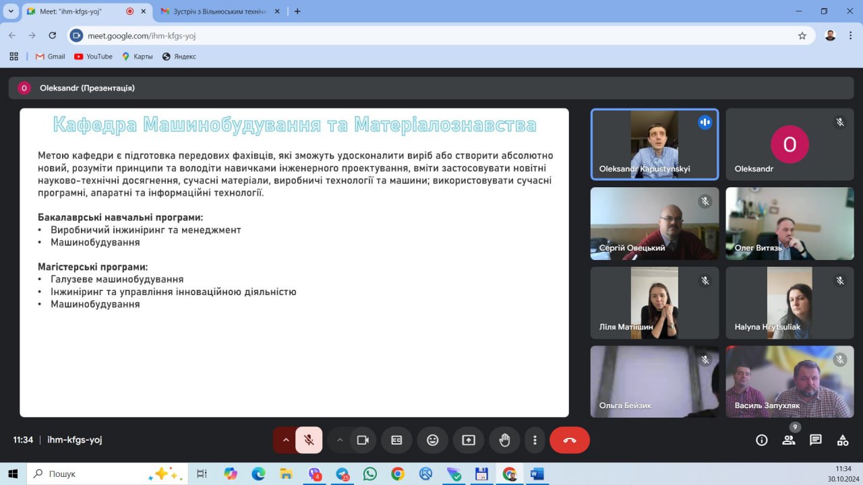Open the meeting details info icon

click(x=762, y=440)
